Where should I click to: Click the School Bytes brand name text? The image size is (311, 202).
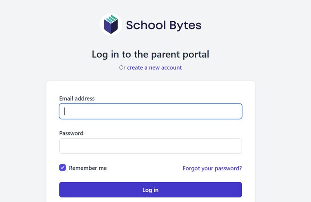163,25
